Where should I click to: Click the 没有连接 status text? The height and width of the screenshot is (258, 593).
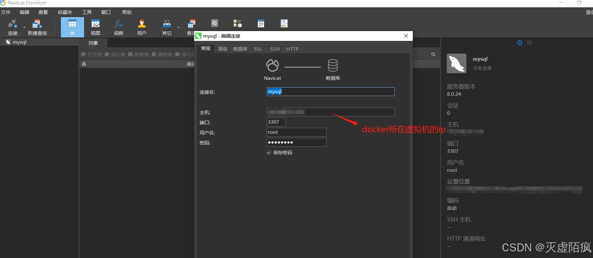482,68
